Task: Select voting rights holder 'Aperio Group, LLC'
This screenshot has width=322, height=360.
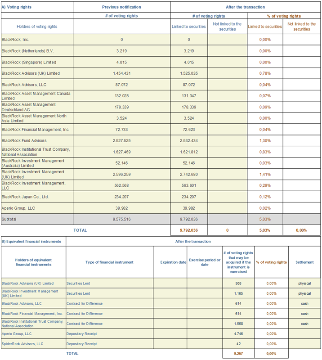Action: coord(37,208)
